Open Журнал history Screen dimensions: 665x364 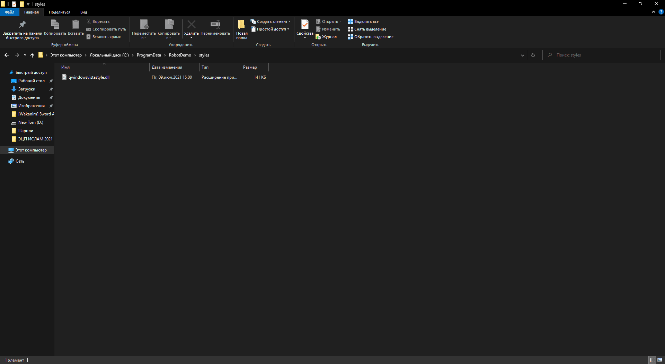tap(326, 37)
